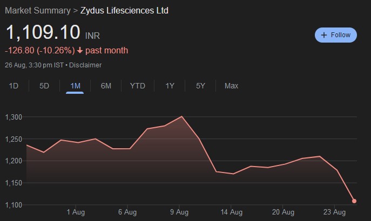Image resolution: width=371 pixels, height=221 pixels.
Task: Click the past month label
Action: tap(107, 51)
